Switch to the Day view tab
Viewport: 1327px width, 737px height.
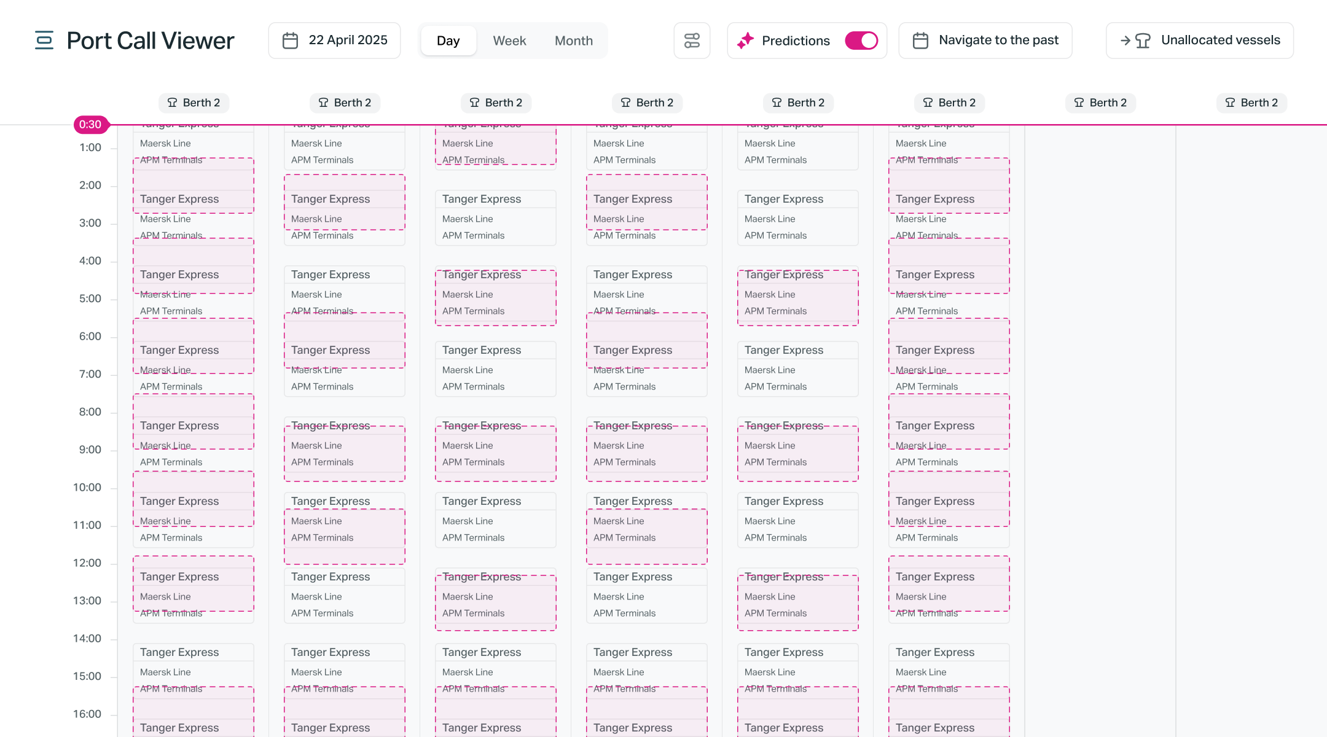(448, 41)
